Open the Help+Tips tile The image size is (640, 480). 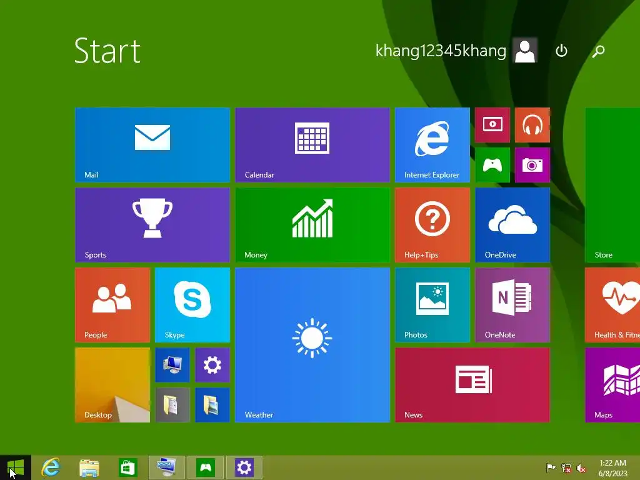432,225
